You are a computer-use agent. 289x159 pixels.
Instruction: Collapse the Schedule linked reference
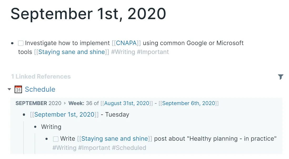click(9, 89)
